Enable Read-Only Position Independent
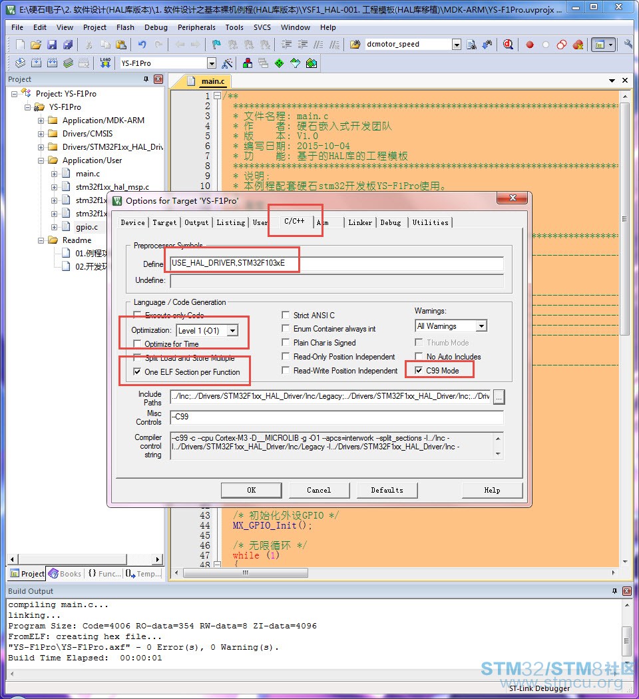 (x=286, y=356)
